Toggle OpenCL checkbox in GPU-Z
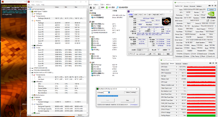Viewport: 218px width, 117px height. (x=184, y=54)
